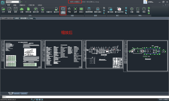Select the 10米长一体化设备 dwg document tab
The image size is (169, 101).
[24, 18]
